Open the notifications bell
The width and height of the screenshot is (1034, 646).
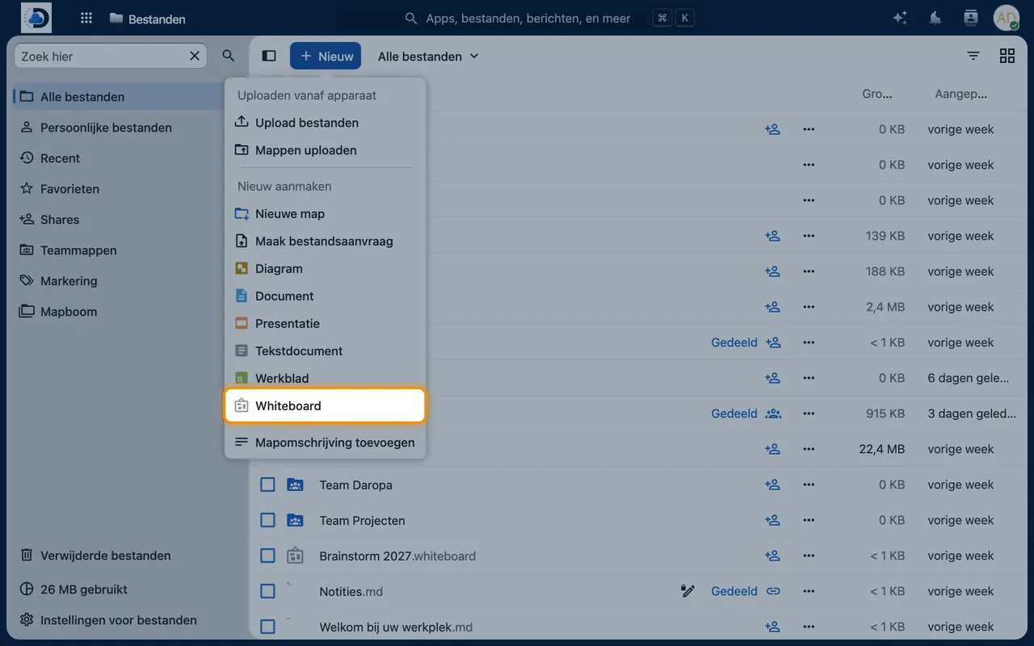[x=935, y=18]
